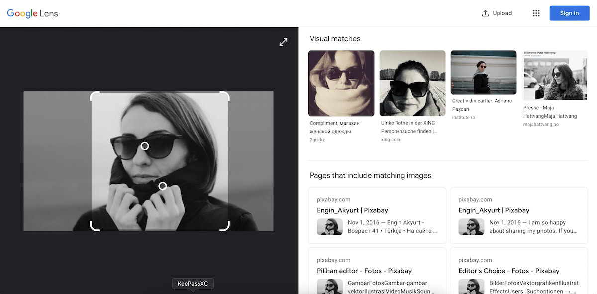Viewport: 597px width, 294px height.
Task: Open the majahattvang.no visual match thumbnail
Action: pos(555,75)
